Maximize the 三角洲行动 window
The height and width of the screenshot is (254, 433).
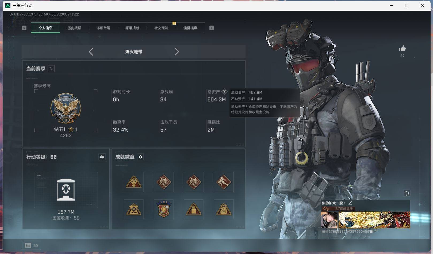coord(407,6)
